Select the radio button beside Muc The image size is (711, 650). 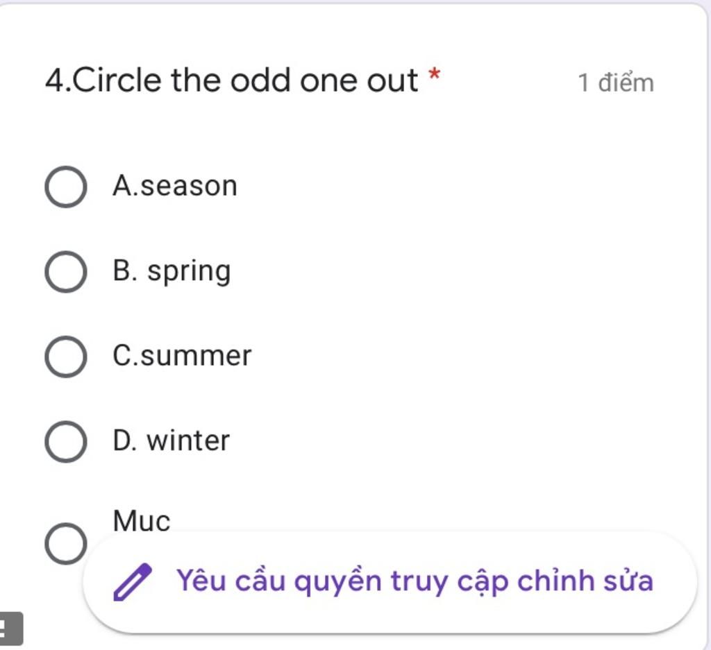66,544
